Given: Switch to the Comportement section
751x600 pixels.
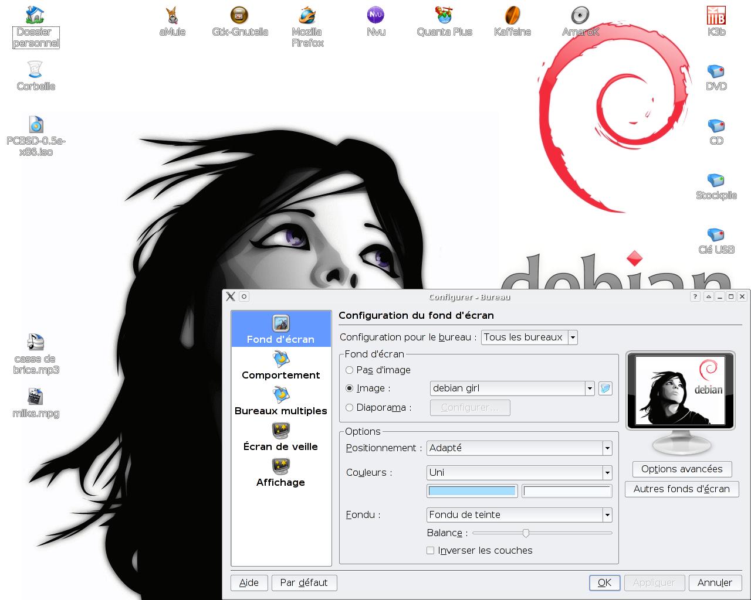Looking at the screenshot, I should coord(281,364).
